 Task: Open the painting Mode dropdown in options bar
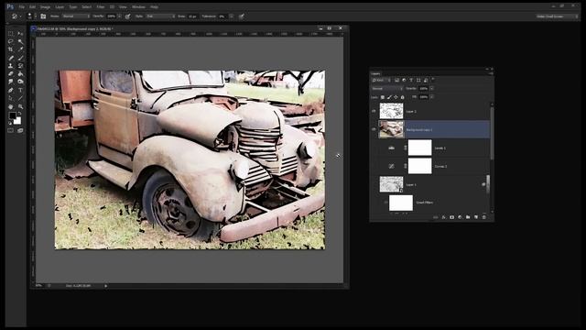tap(76, 16)
